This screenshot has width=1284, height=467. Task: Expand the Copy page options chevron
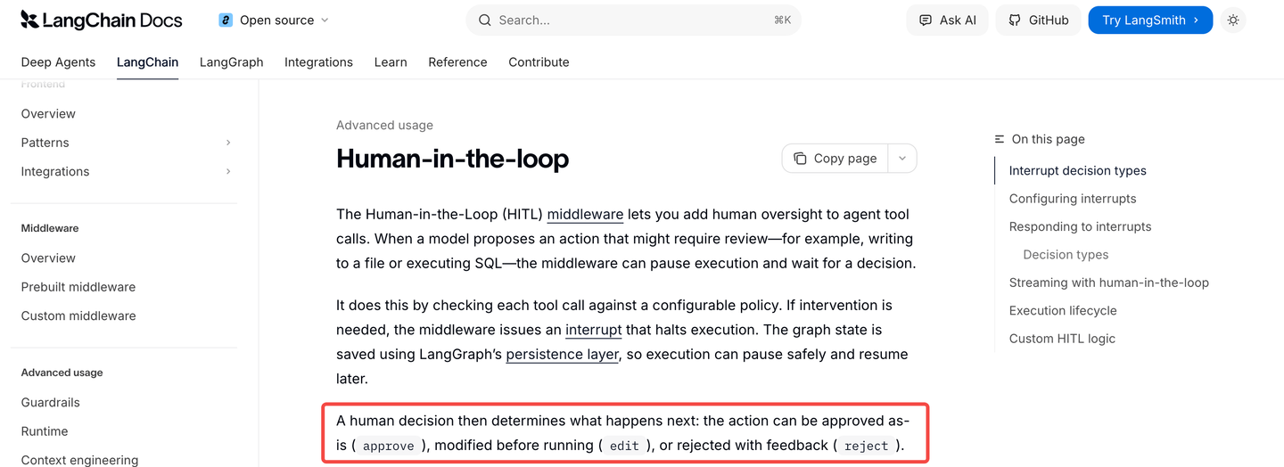[902, 158]
